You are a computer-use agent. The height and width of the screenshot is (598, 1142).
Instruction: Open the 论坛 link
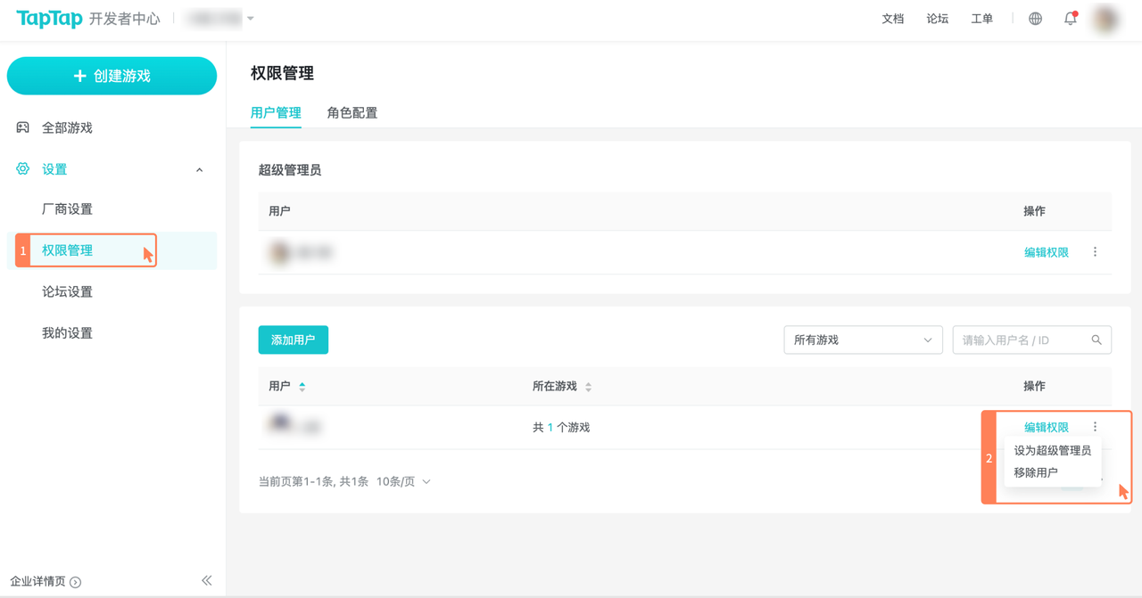point(938,19)
